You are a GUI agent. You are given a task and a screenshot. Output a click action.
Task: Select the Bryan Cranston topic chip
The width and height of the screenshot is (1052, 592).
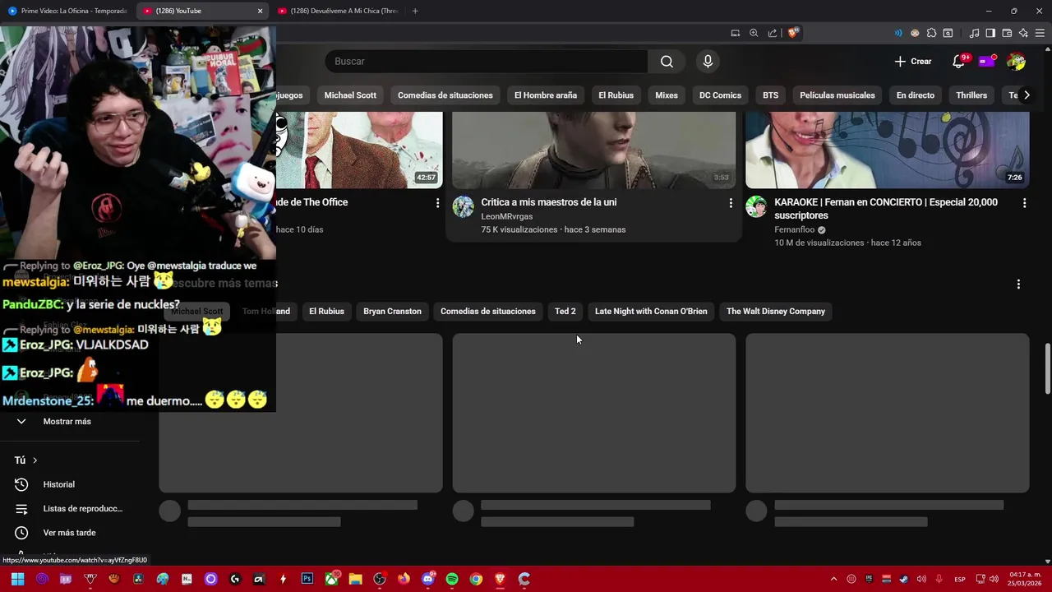click(392, 312)
